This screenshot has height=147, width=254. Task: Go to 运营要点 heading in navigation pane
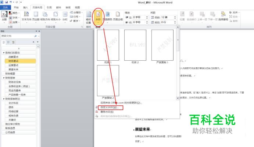21,65
